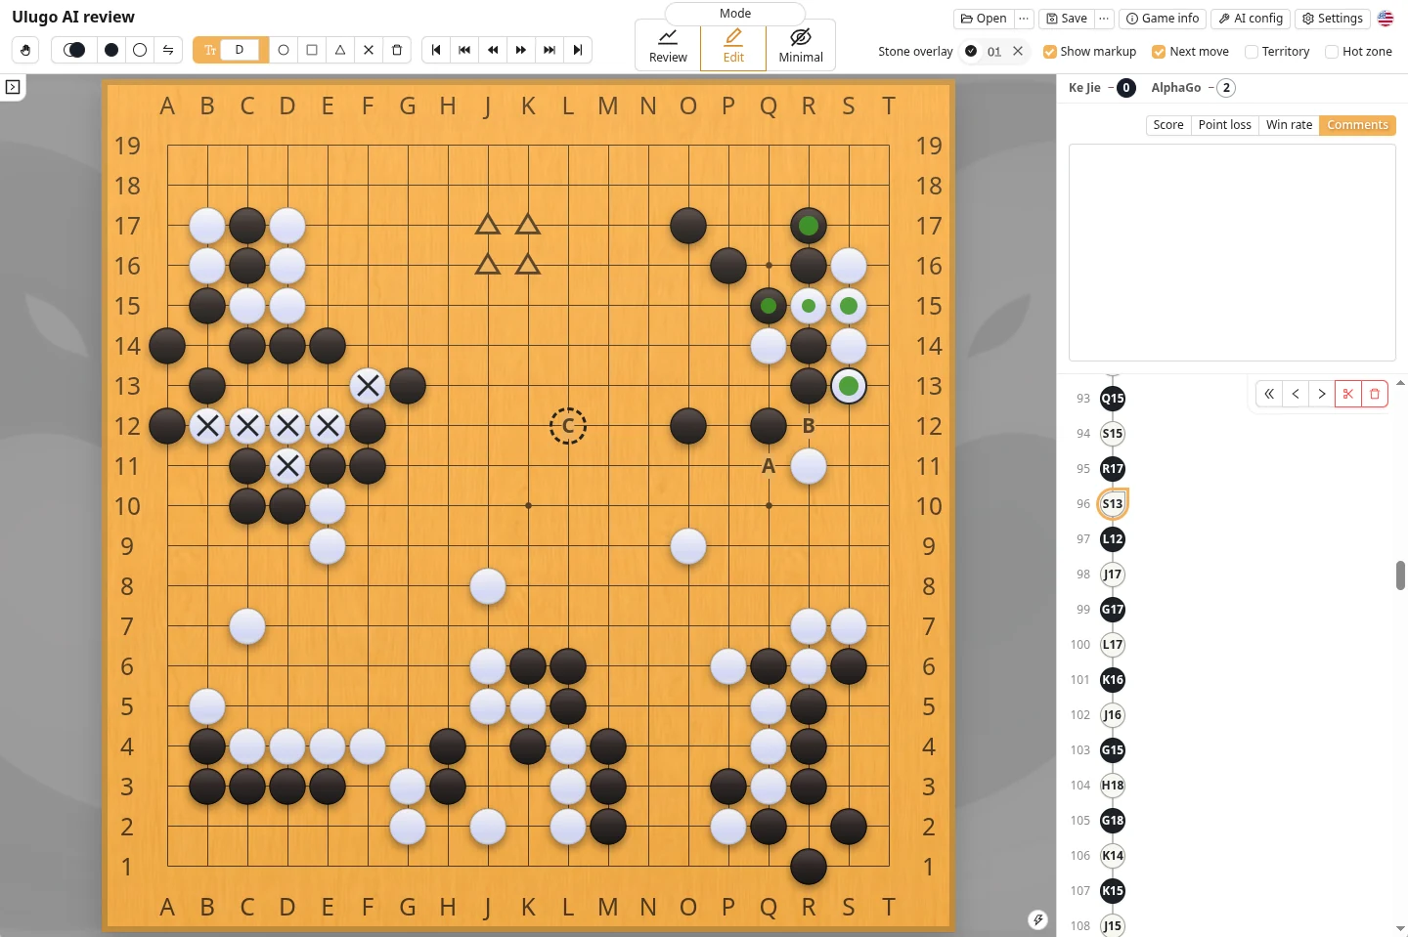Open the AI config button
This screenshot has width=1408, height=937.
point(1251,19)
